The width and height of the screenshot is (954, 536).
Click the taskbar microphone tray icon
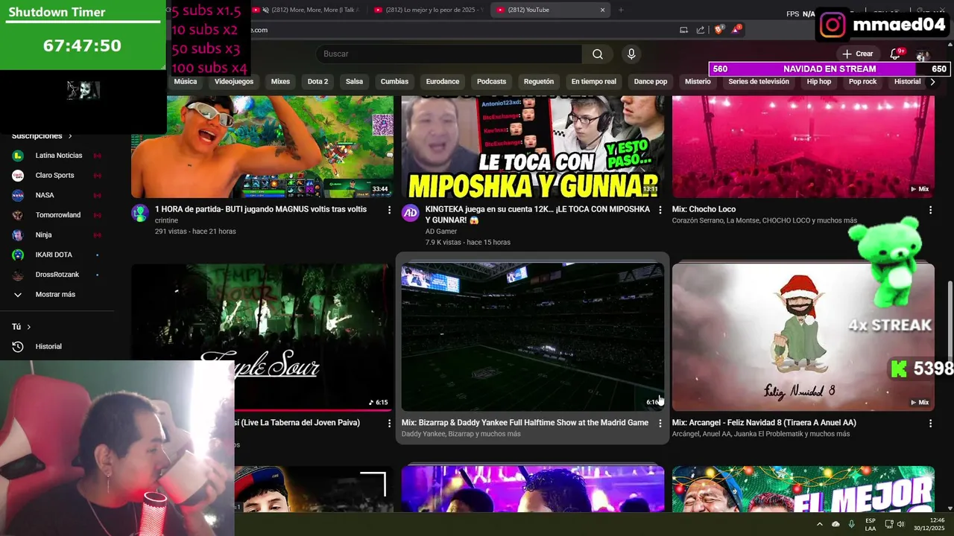pos(852,524)
